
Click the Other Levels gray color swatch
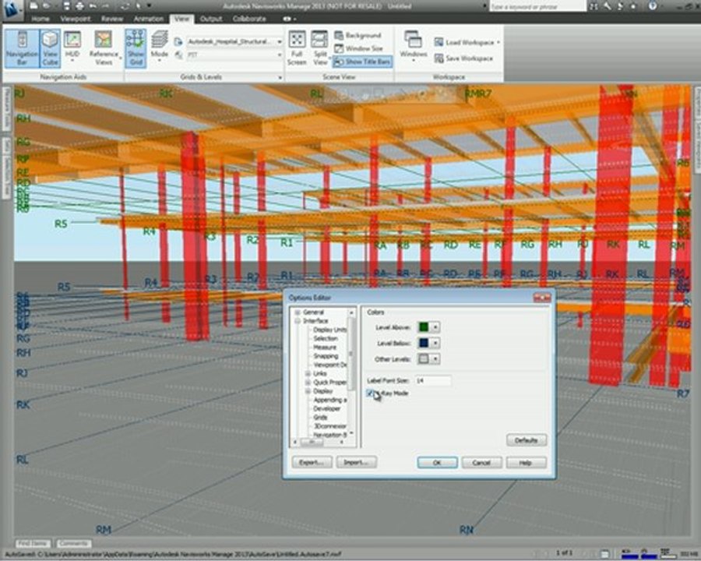click(424, 358)
